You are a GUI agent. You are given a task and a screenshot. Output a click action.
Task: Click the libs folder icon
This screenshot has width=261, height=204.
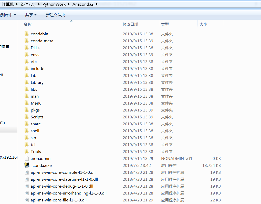click(x=27, y=89)
